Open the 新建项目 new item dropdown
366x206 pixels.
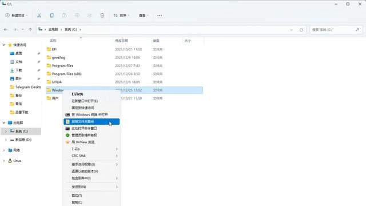[x=17, y=15]
